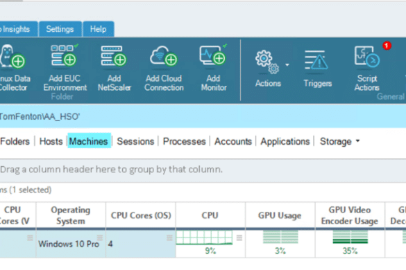Click the Linux Data Collector icon

pyautogui.click(x=12, y=57)
